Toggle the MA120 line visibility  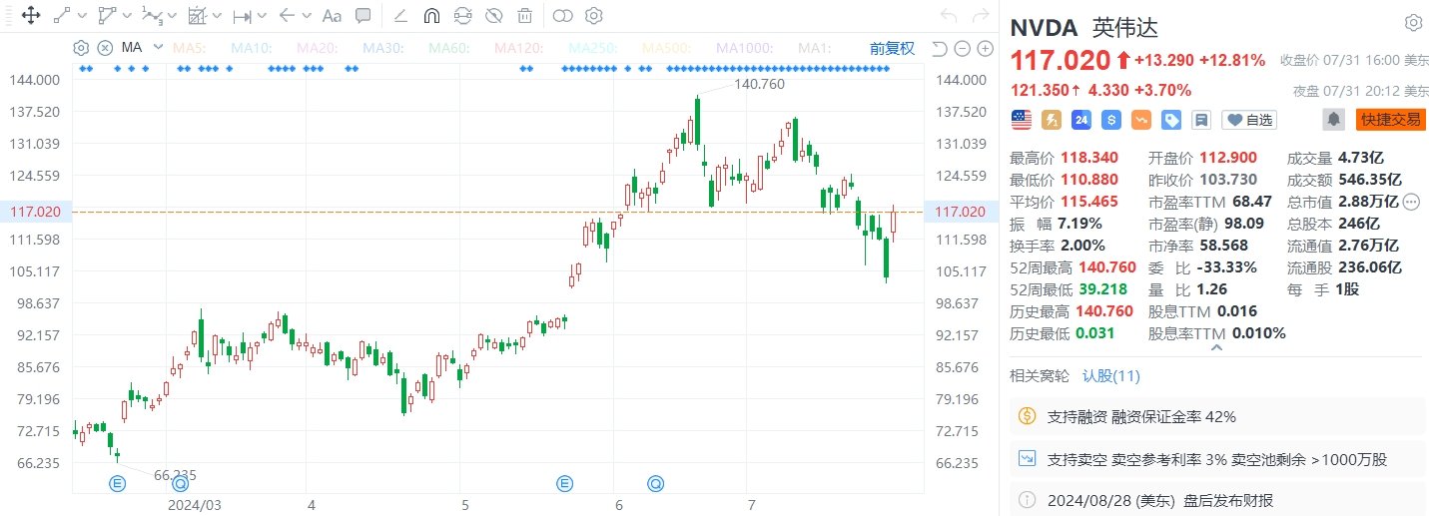point(519,48)
